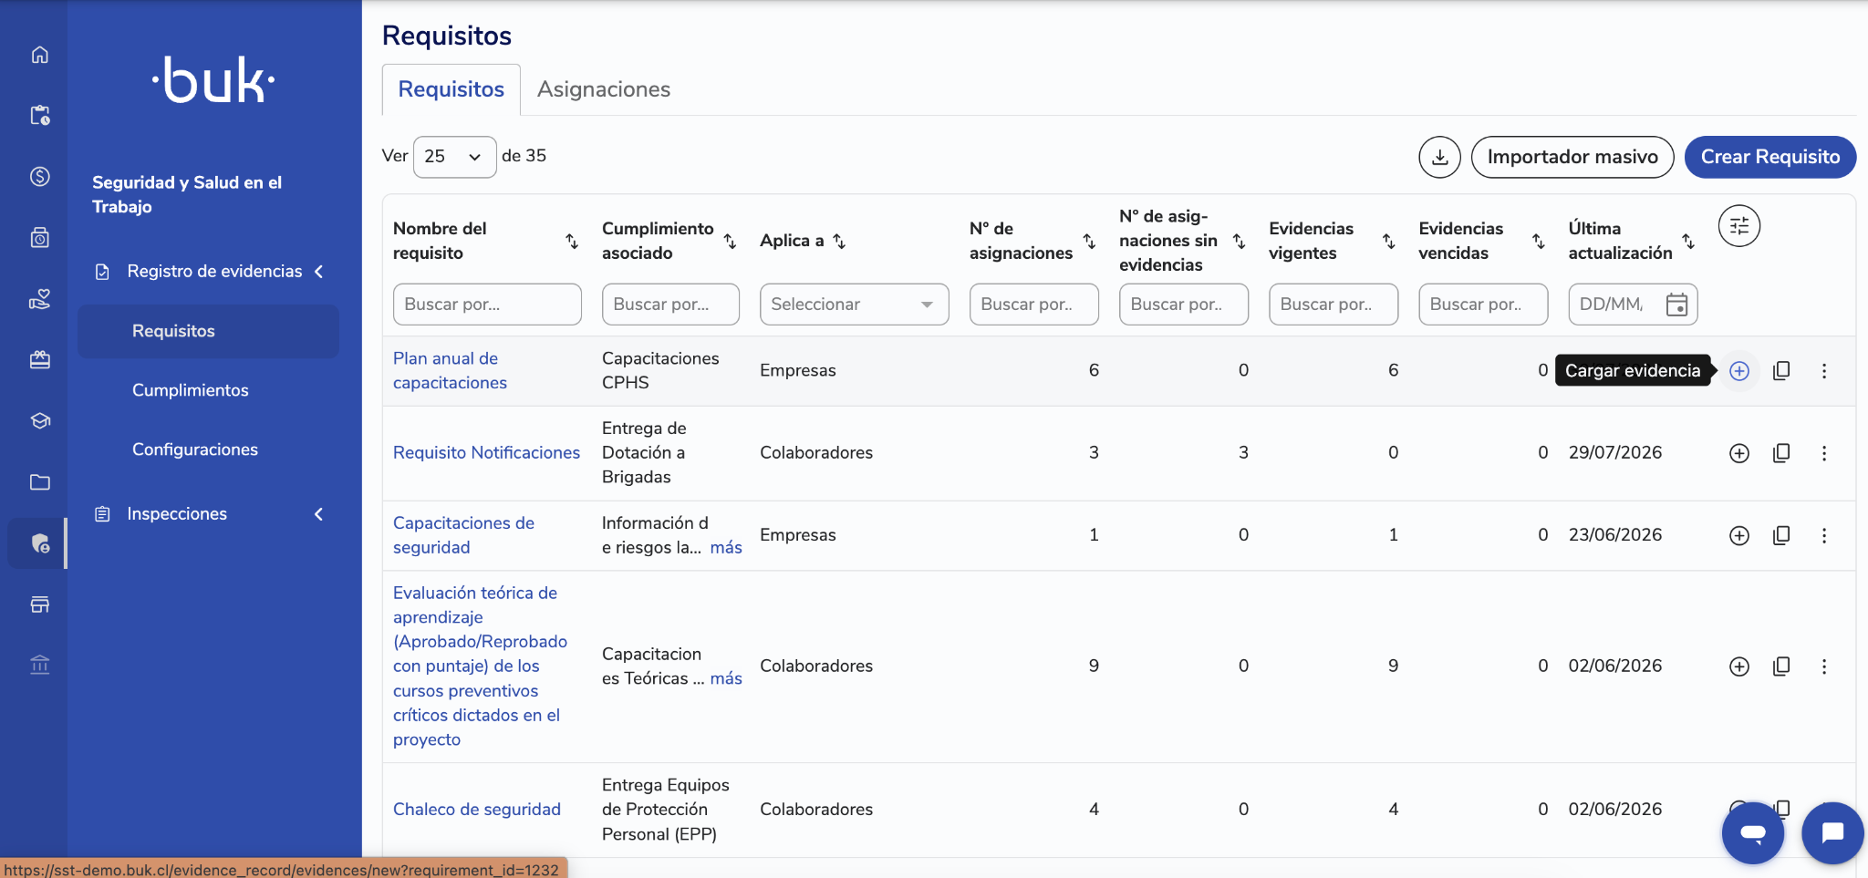This screenshot has width=1868, height=878.
Task: Add evidence to Evaluación teórica row
Action: tap(1739, 666)
